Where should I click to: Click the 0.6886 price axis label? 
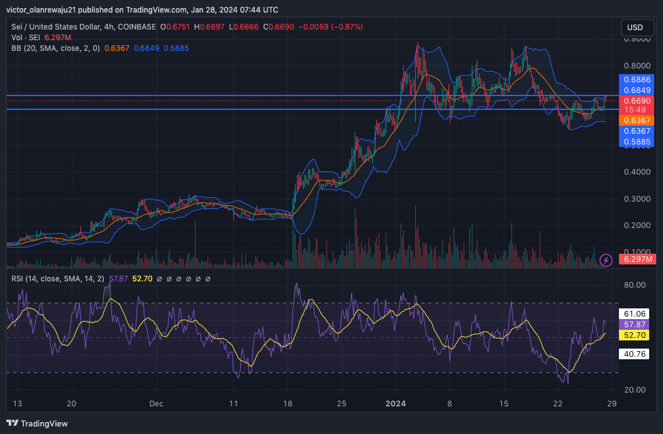[x=637, y=79]
